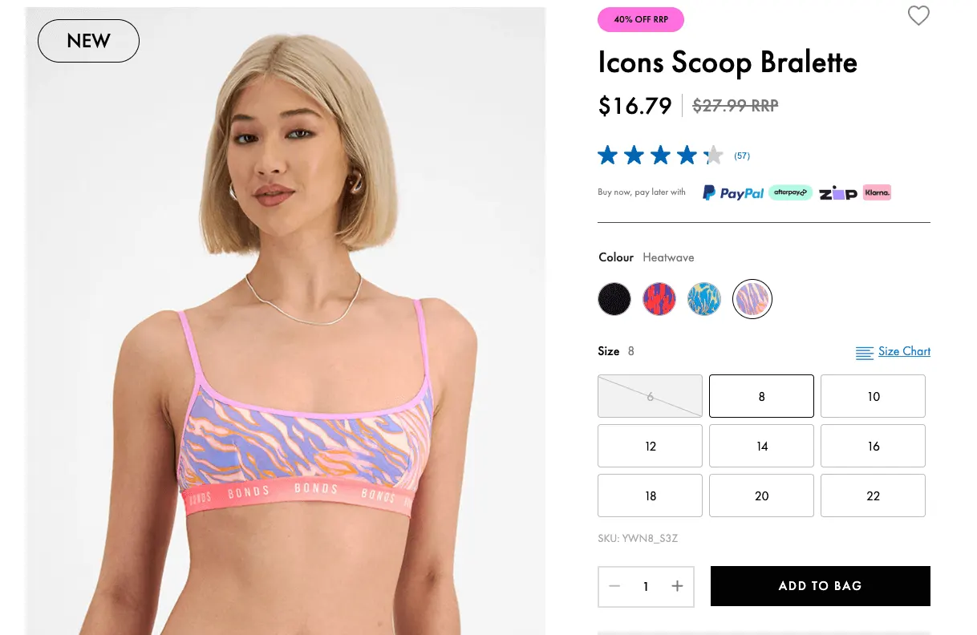
Task: Click the heart wishlist icon
Action: tap(918, 16)
